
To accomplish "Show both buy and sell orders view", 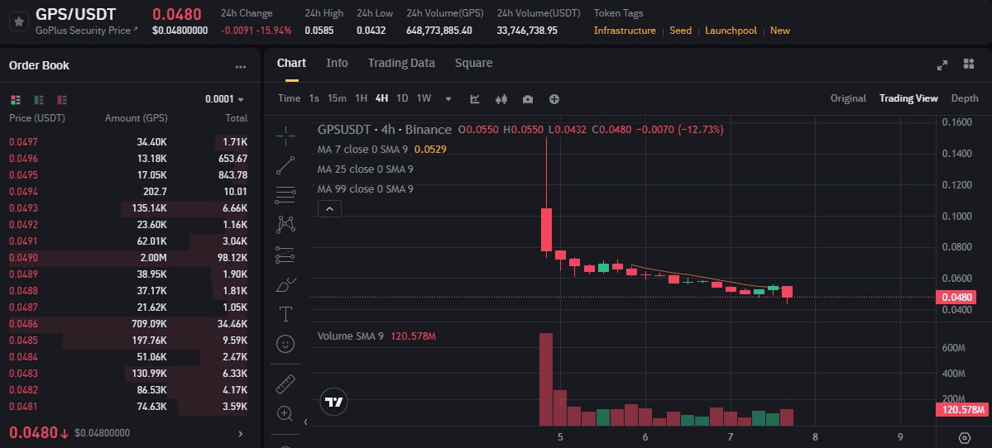I will (x=16, y=100).
